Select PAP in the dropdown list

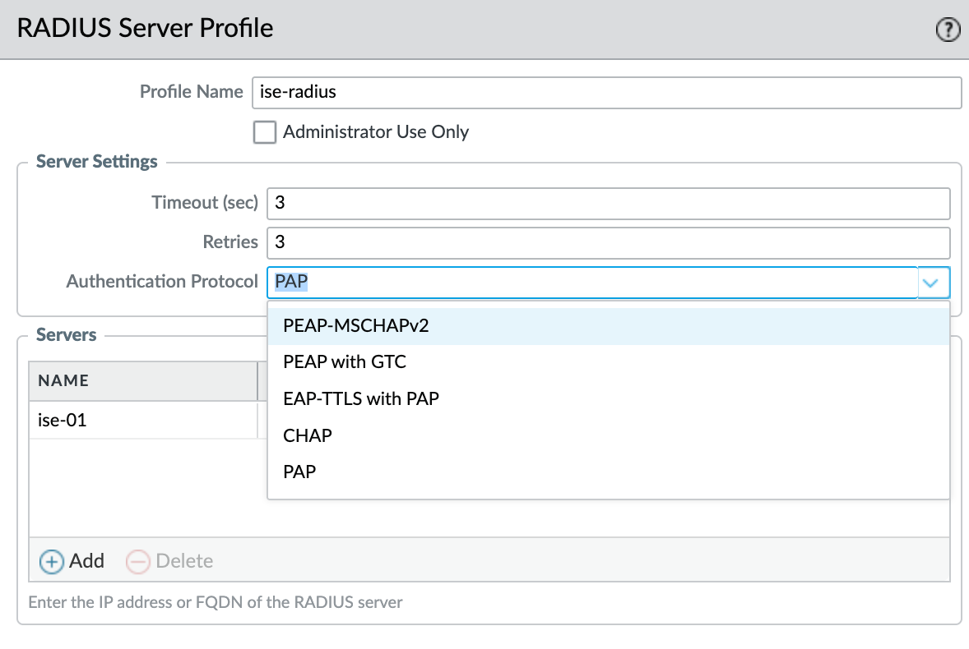(299, 472)
